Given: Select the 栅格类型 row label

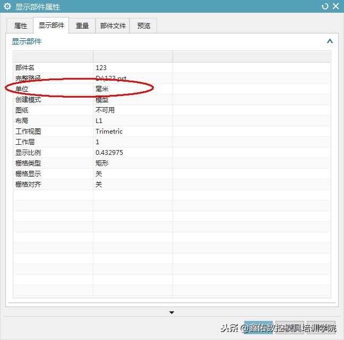Looking at the screenshot, I should click(28, 163).
